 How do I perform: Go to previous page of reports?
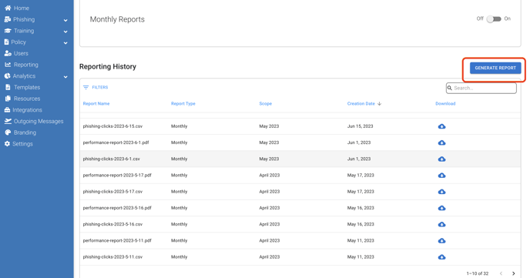(501, 273)
